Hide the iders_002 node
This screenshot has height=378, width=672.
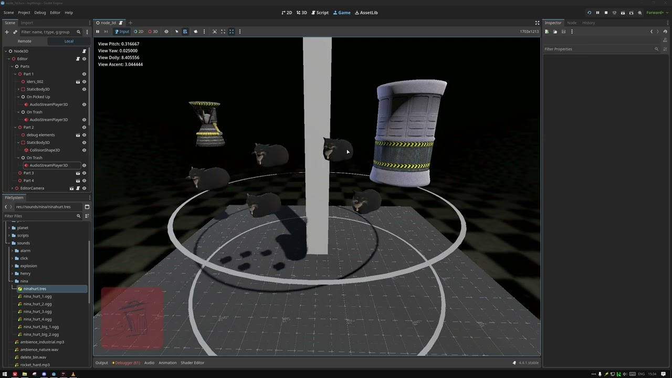click(84, 81)
